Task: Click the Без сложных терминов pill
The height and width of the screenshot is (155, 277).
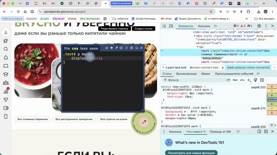Action: pos(32,119)
